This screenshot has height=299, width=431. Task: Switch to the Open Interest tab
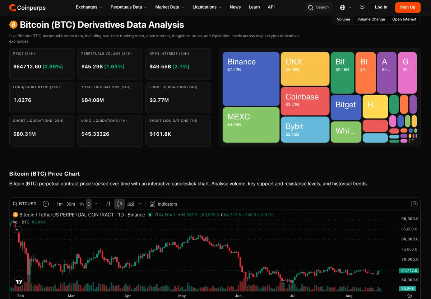[404, 19]
